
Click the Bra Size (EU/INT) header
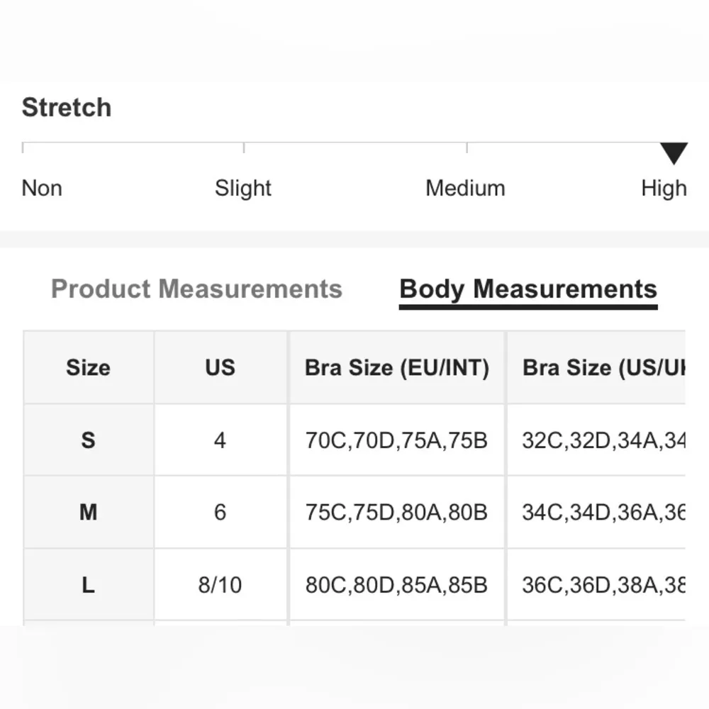pos(397,367)
